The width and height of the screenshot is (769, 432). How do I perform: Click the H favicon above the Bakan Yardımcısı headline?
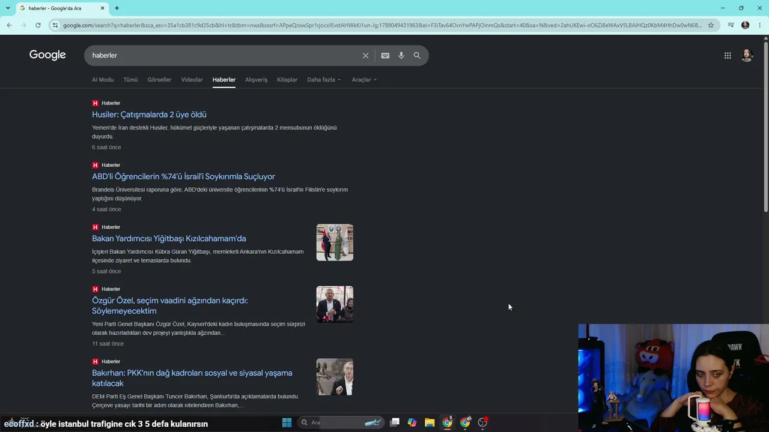click(x=95, y=227)
